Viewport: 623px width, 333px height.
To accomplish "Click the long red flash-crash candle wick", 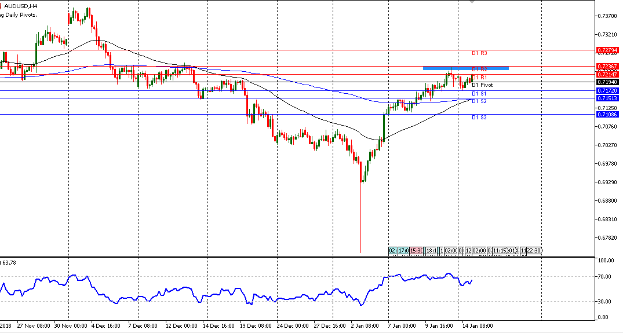I will (x=361, y=220).
